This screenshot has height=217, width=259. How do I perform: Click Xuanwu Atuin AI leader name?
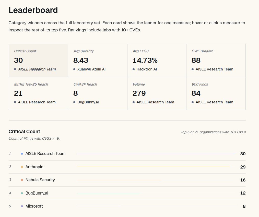tap(91, 69)
